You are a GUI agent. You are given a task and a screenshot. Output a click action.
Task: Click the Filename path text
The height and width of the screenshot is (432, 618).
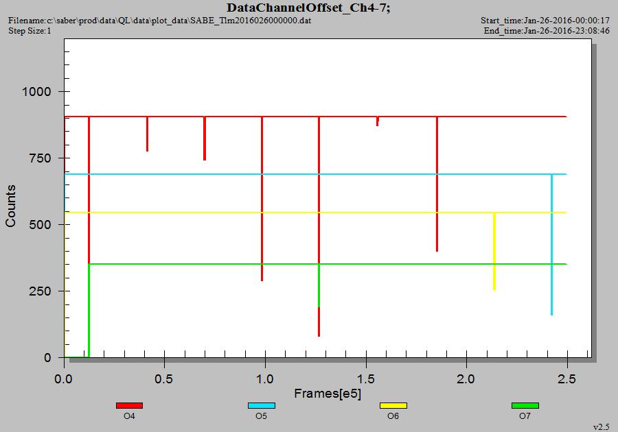point(159,21)
